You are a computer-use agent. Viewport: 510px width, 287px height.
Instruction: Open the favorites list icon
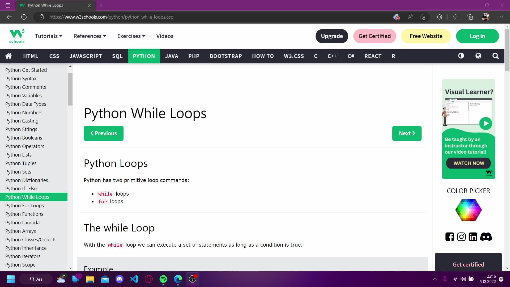(456, 17)
